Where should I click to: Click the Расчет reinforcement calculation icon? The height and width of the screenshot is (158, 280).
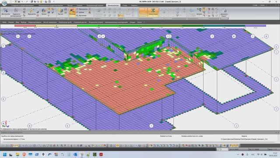[x=60, y=11]
